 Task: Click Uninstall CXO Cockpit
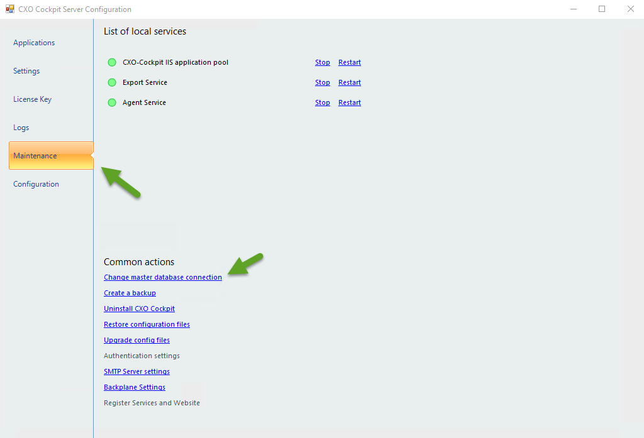(139, 309)
